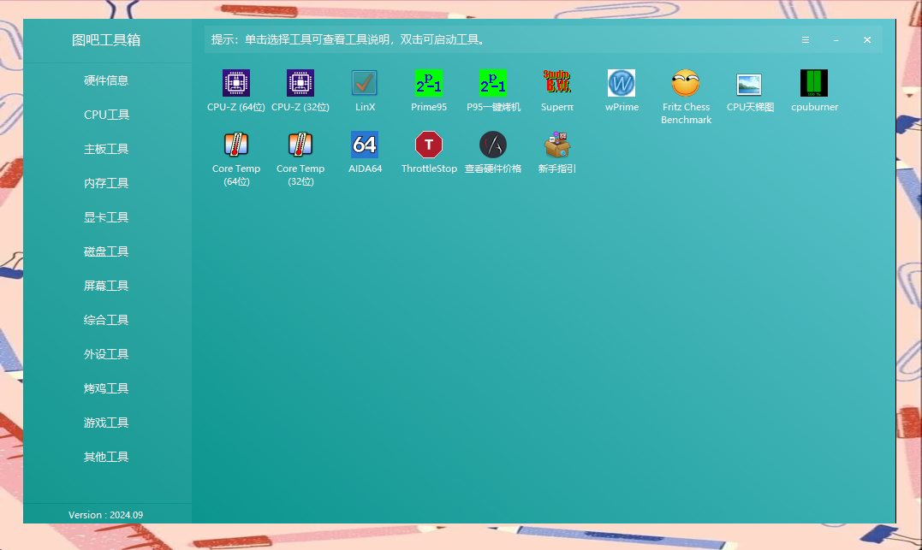Open the CPU天梯图 picture icon

pyautogui.click(x=750, y=85)
